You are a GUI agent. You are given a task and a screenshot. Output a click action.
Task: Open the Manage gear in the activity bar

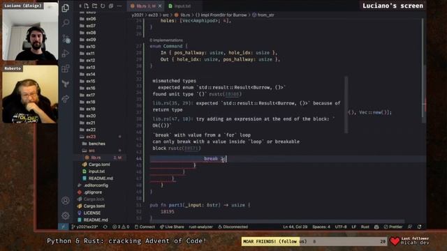66,215
